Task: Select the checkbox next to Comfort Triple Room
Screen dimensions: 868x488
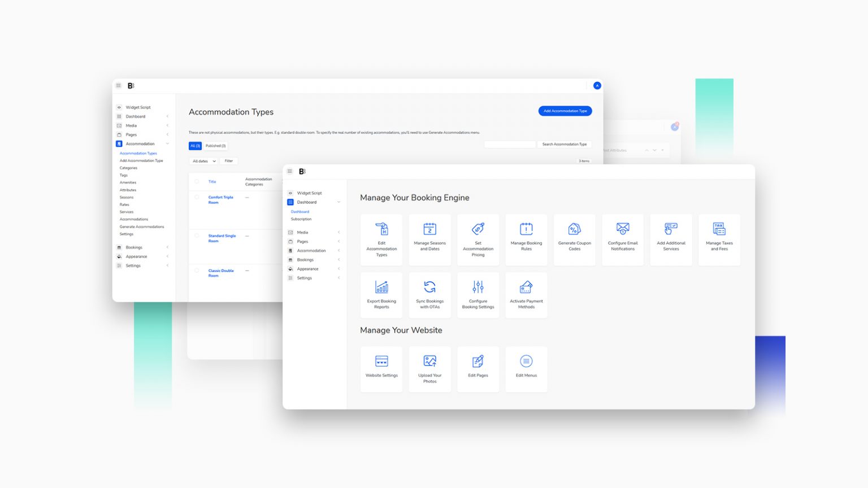Action: click(x=197, y=197)
